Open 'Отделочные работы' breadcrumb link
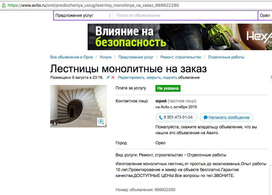The image size is (272, 195). point(226,57)
